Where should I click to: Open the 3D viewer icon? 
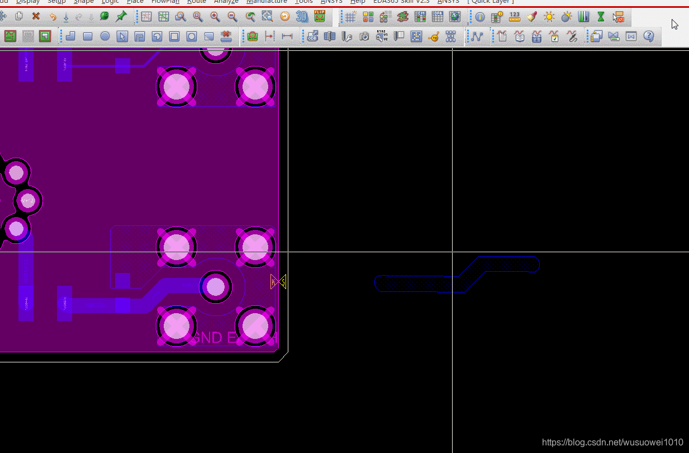point(302,17)
